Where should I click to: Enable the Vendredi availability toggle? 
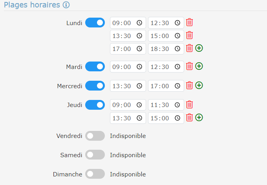pyautogui.click(x=95, y=136)
